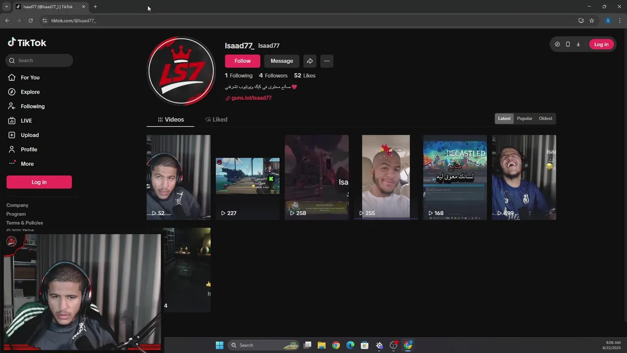This screenshot has height=353, width=627.
Task: Select the lsaad77 TikTok browser tab
Action: (50, 7)
